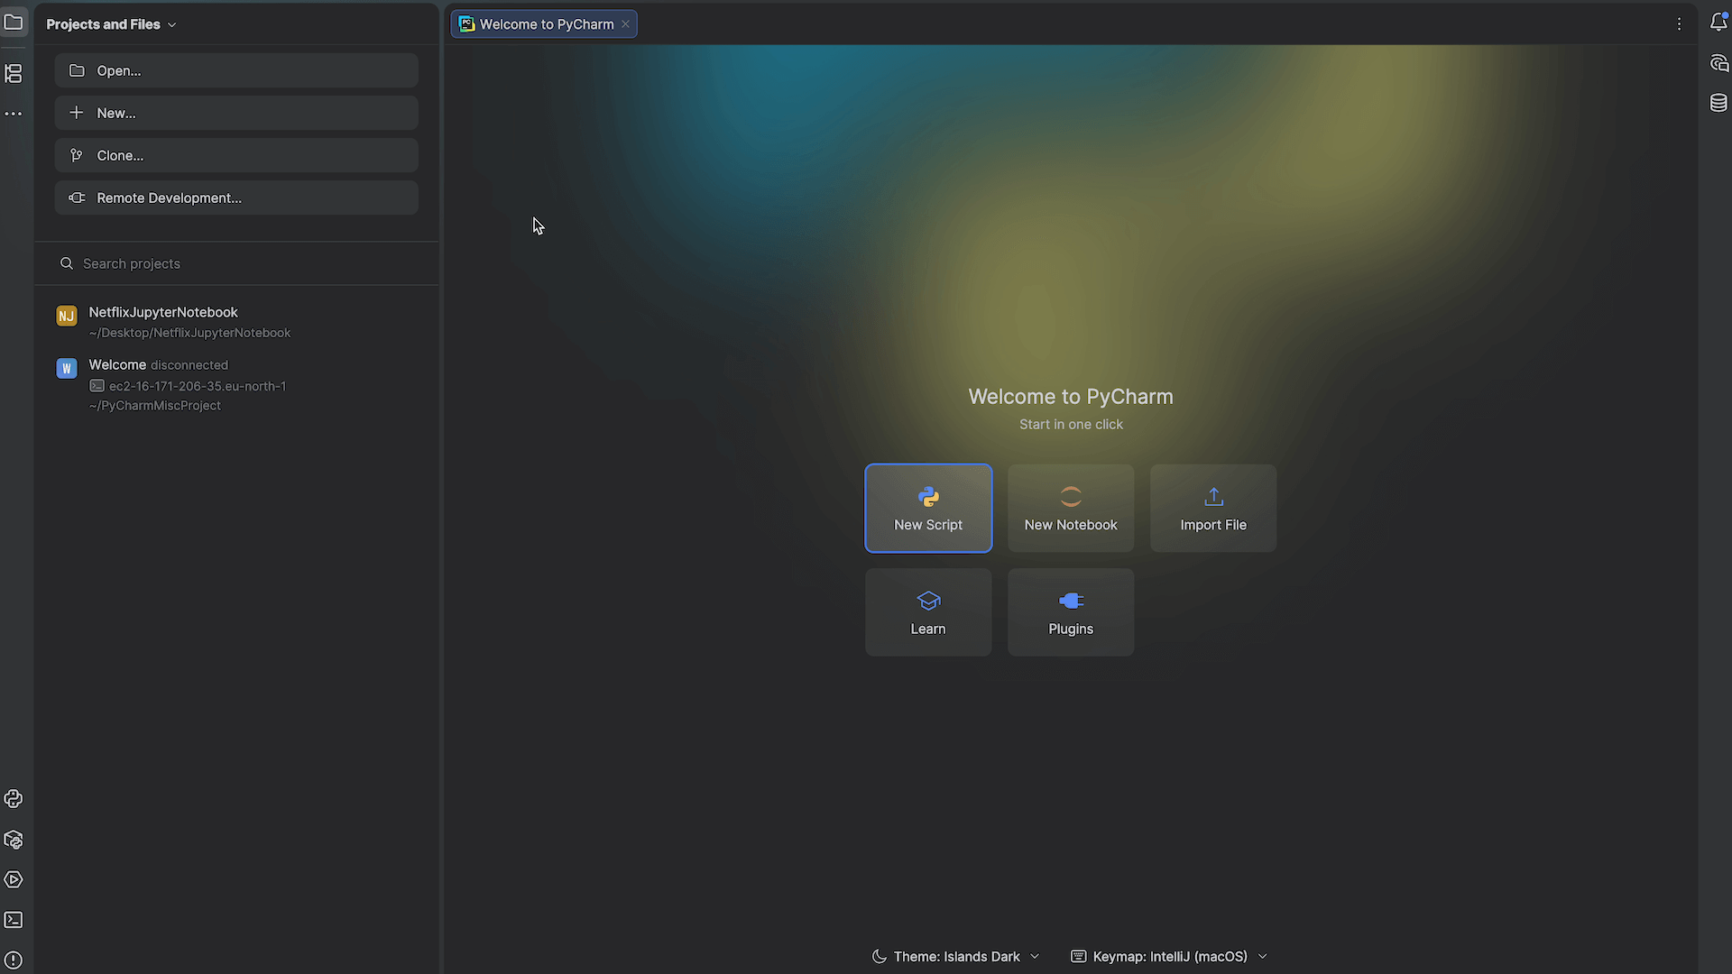1732x974 pixels.
Task: Open the Structure tool window icon
Action: tap(14, 74)
